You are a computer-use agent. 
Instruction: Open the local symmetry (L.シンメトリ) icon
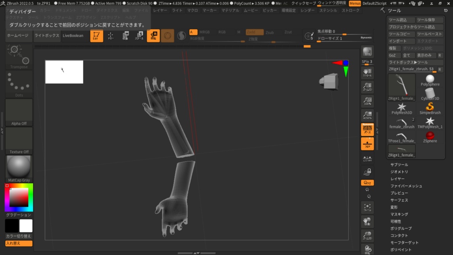(368, 158)
